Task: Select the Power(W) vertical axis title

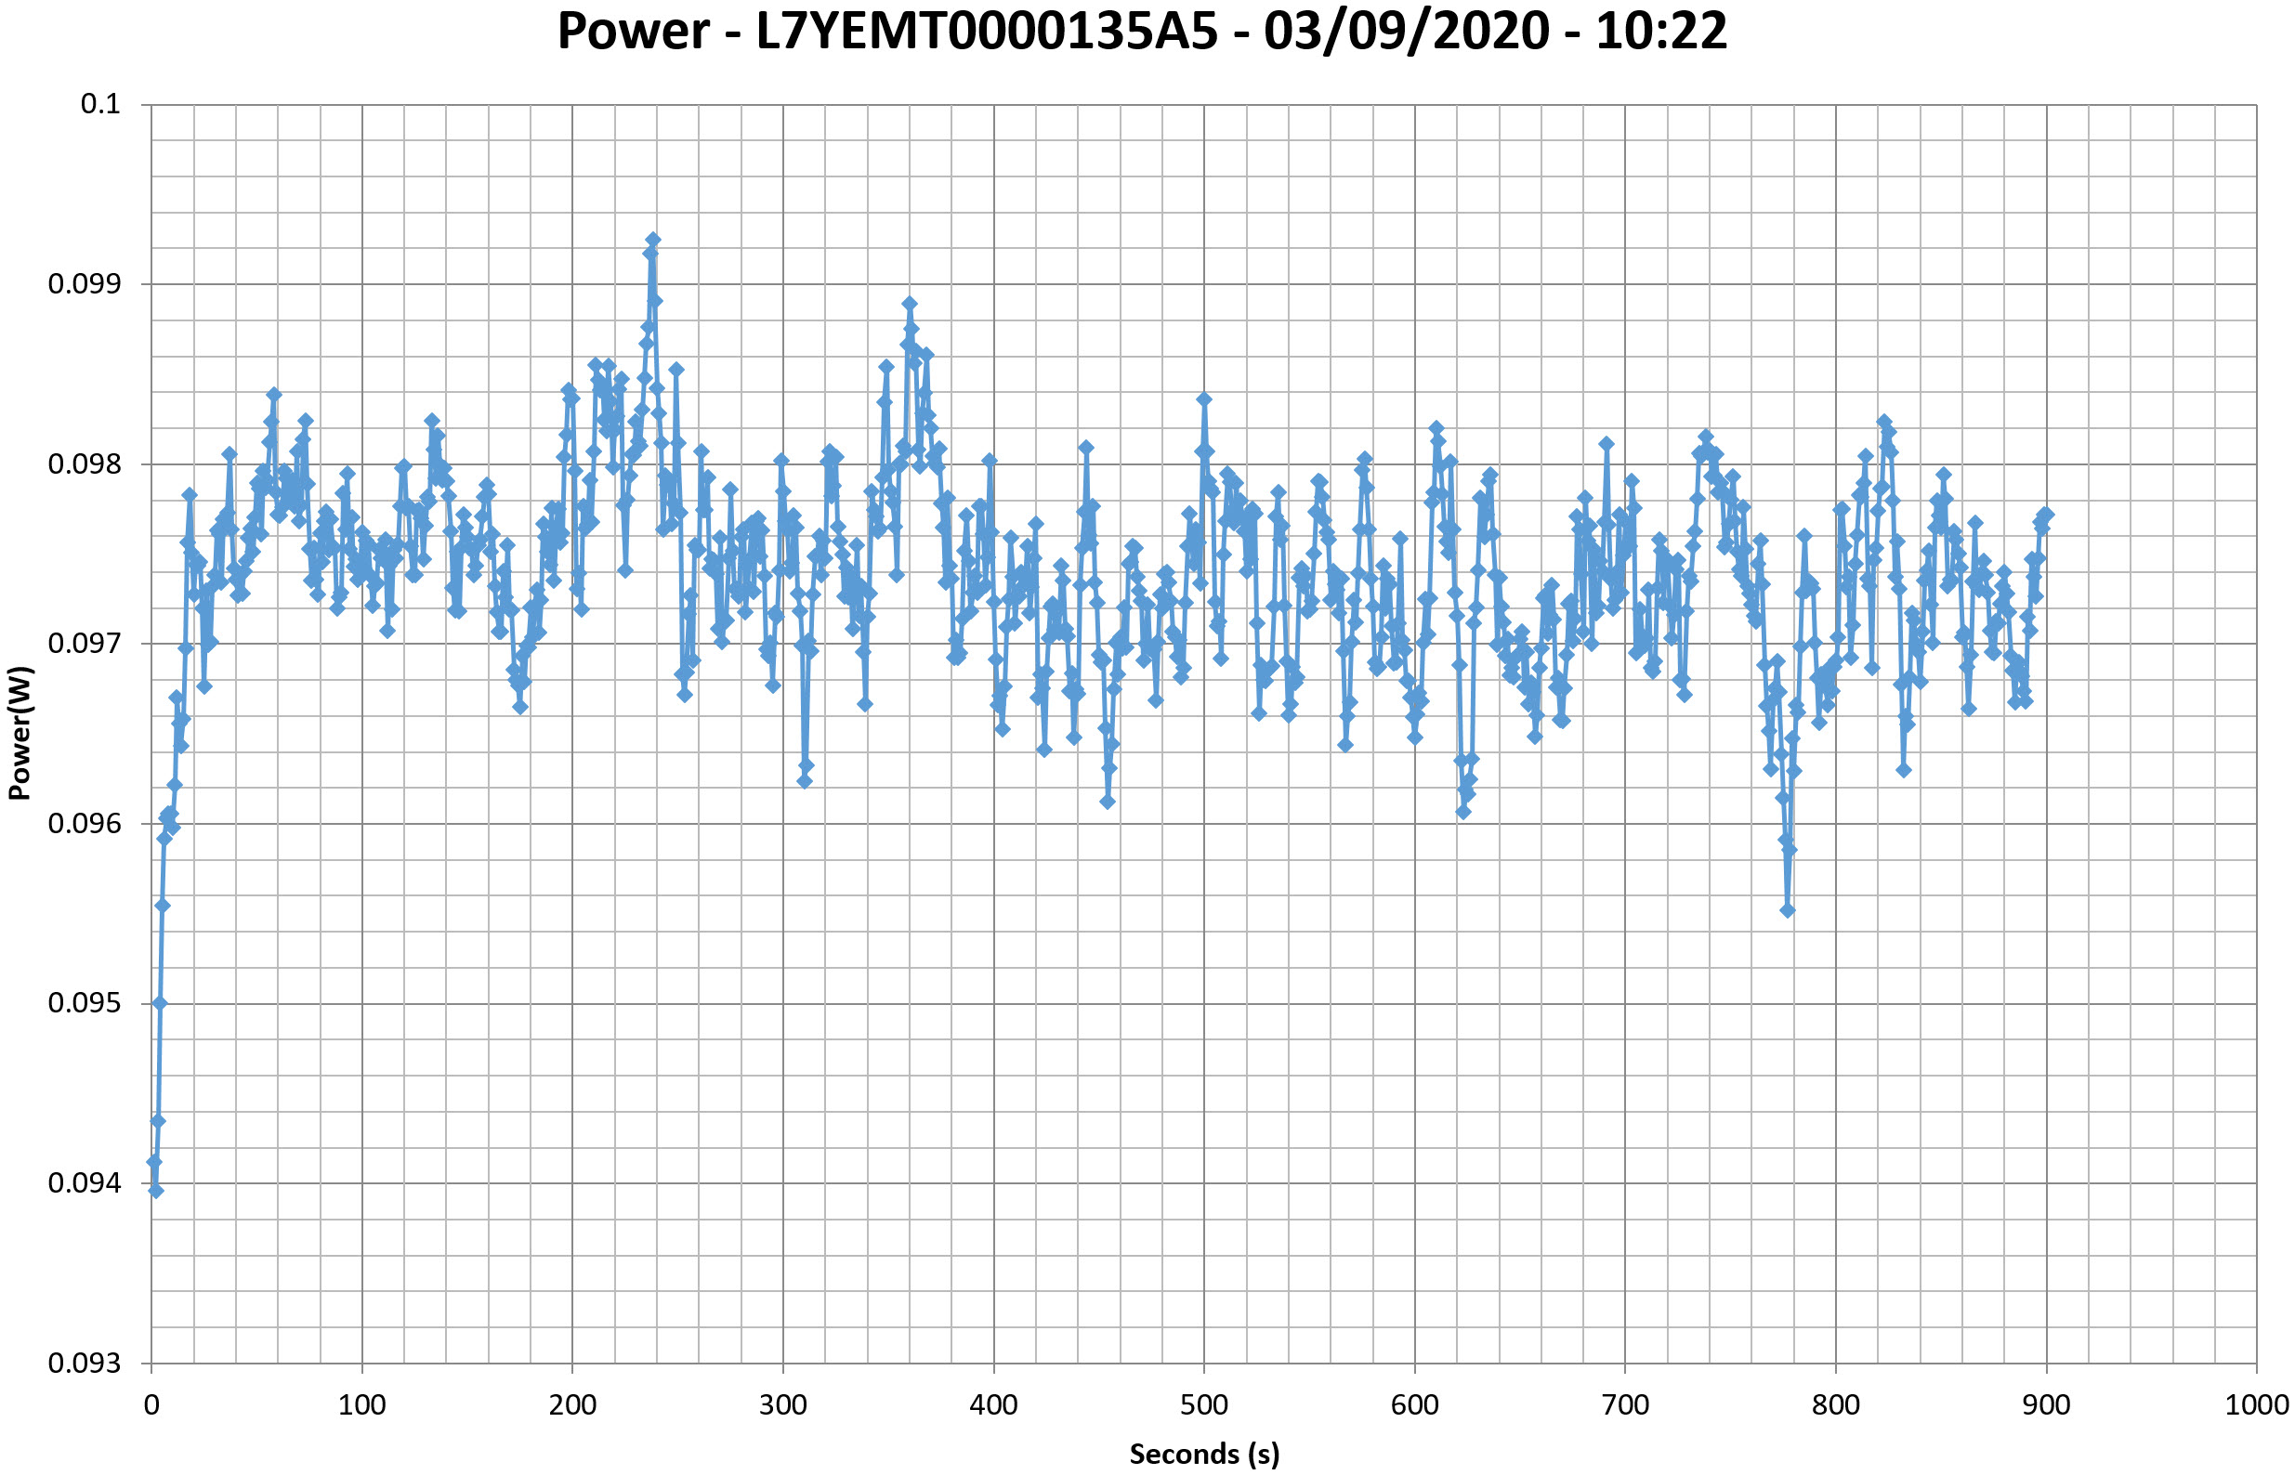Action: (x=20, y=733)
